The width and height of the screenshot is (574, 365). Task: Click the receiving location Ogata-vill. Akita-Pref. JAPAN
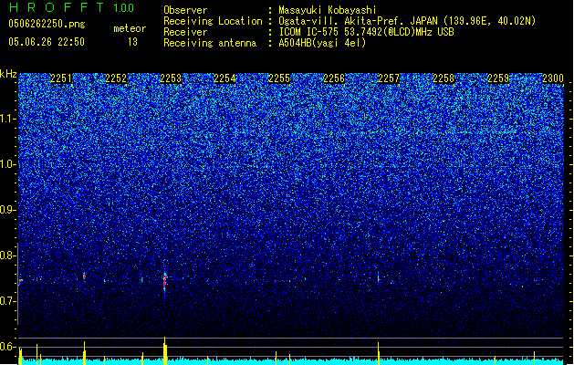click(359, 21)
